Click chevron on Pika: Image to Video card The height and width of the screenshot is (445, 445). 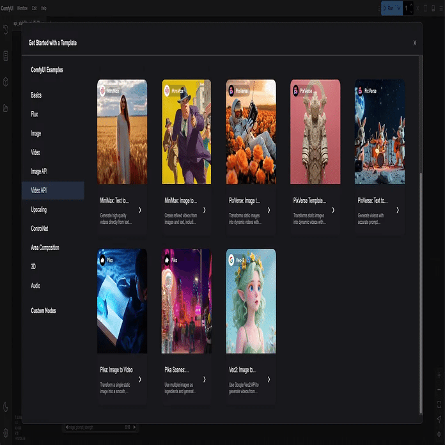tap(140, 379)
